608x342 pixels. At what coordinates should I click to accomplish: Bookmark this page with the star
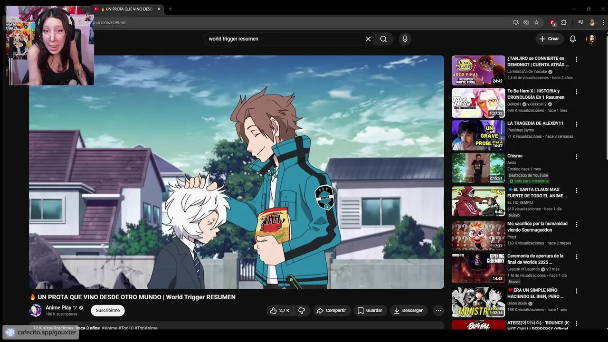[536, 22]
